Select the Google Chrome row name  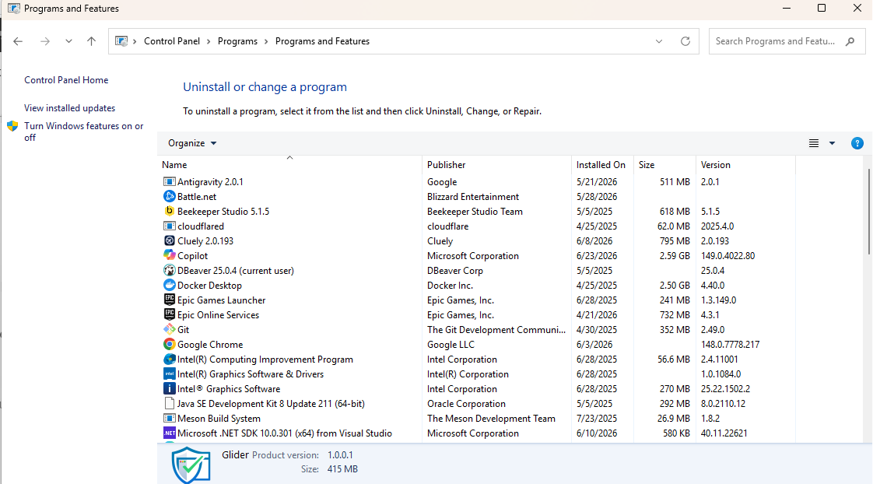click(x=210, y=344)
